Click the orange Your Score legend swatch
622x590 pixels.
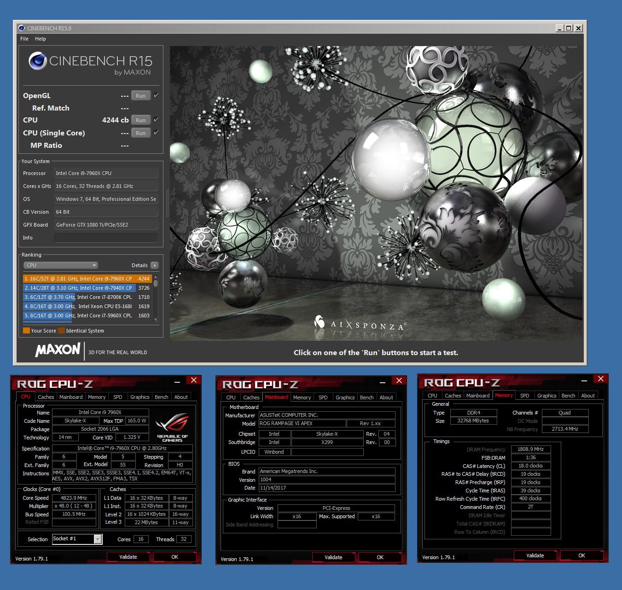pos(26,330)
